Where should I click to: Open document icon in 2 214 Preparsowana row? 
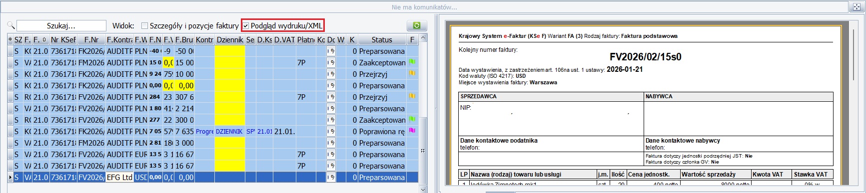tap(331, 108)
